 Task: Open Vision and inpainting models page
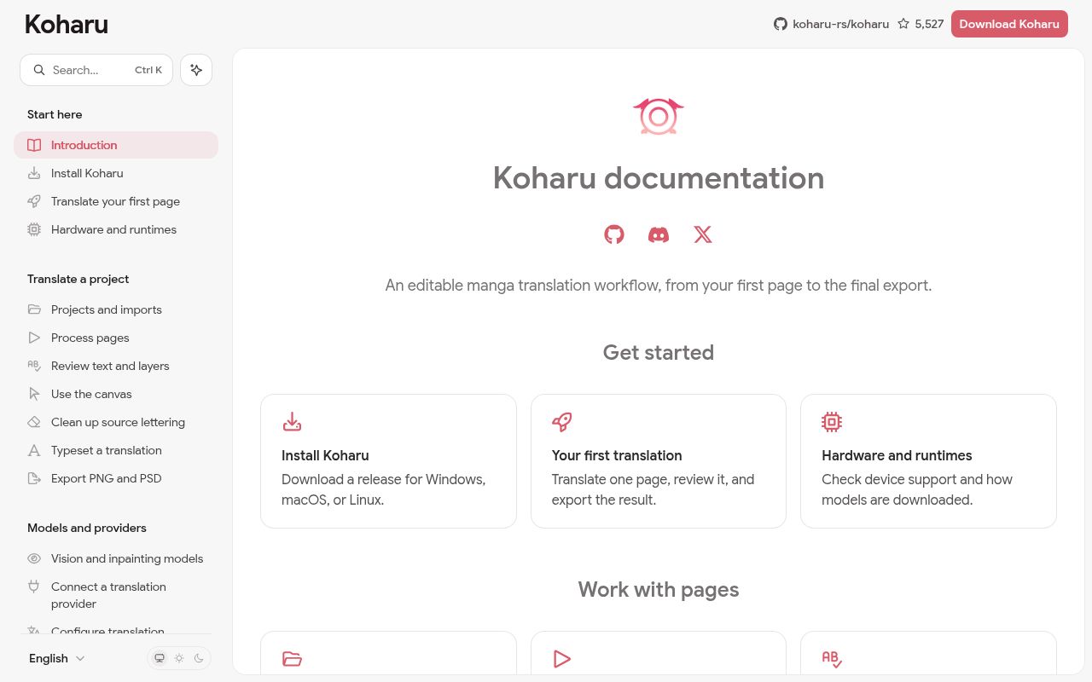pos(116,558)
